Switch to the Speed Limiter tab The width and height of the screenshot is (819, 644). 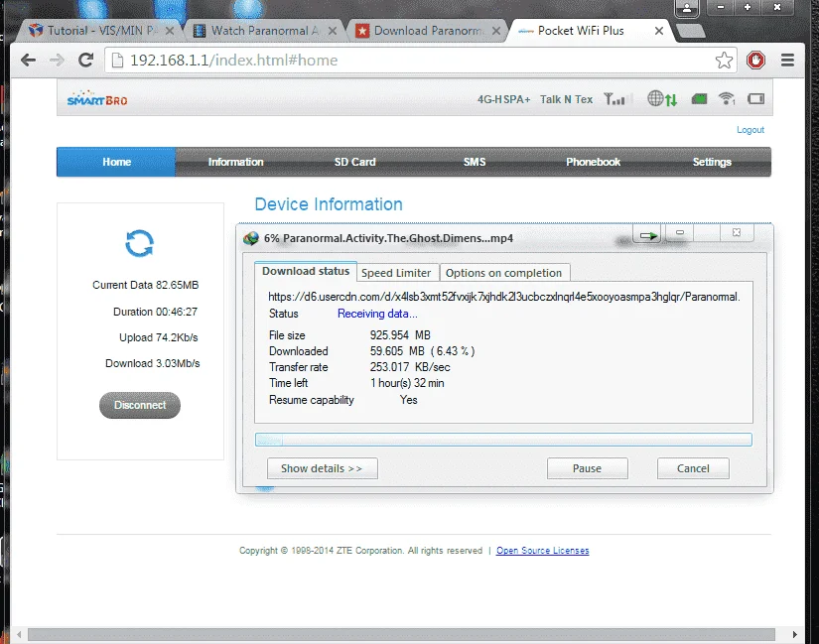pyautogui.click(x=396, y=273)
